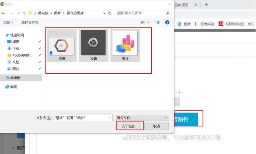The height and width of the screenshot is (154, 256).
Task: Change the file view mode icon
Action: click(143, 22)
